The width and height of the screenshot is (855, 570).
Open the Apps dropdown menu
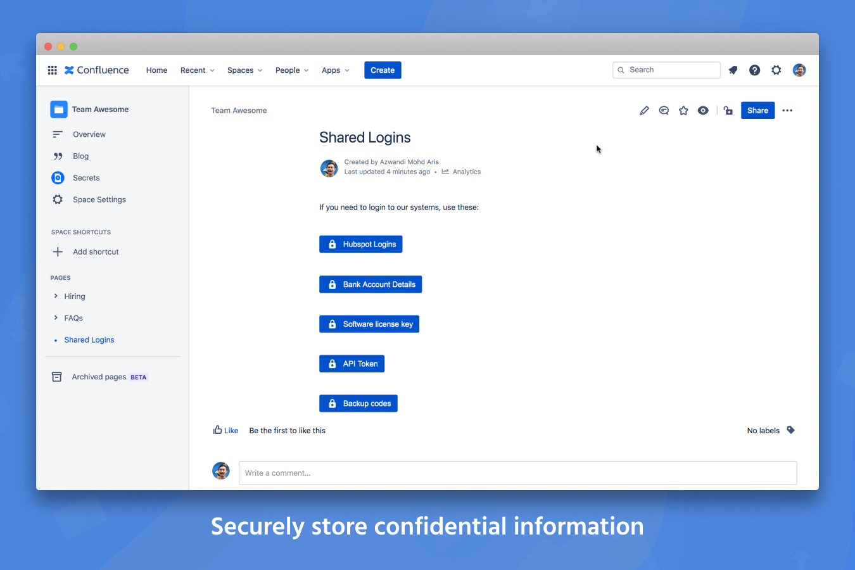pyautogui.click(x=336, y=70)
